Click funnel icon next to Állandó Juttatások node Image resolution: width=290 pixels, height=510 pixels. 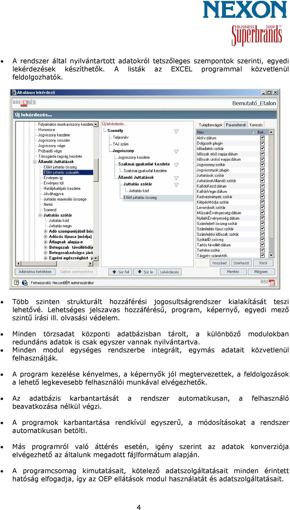[176, 178]
